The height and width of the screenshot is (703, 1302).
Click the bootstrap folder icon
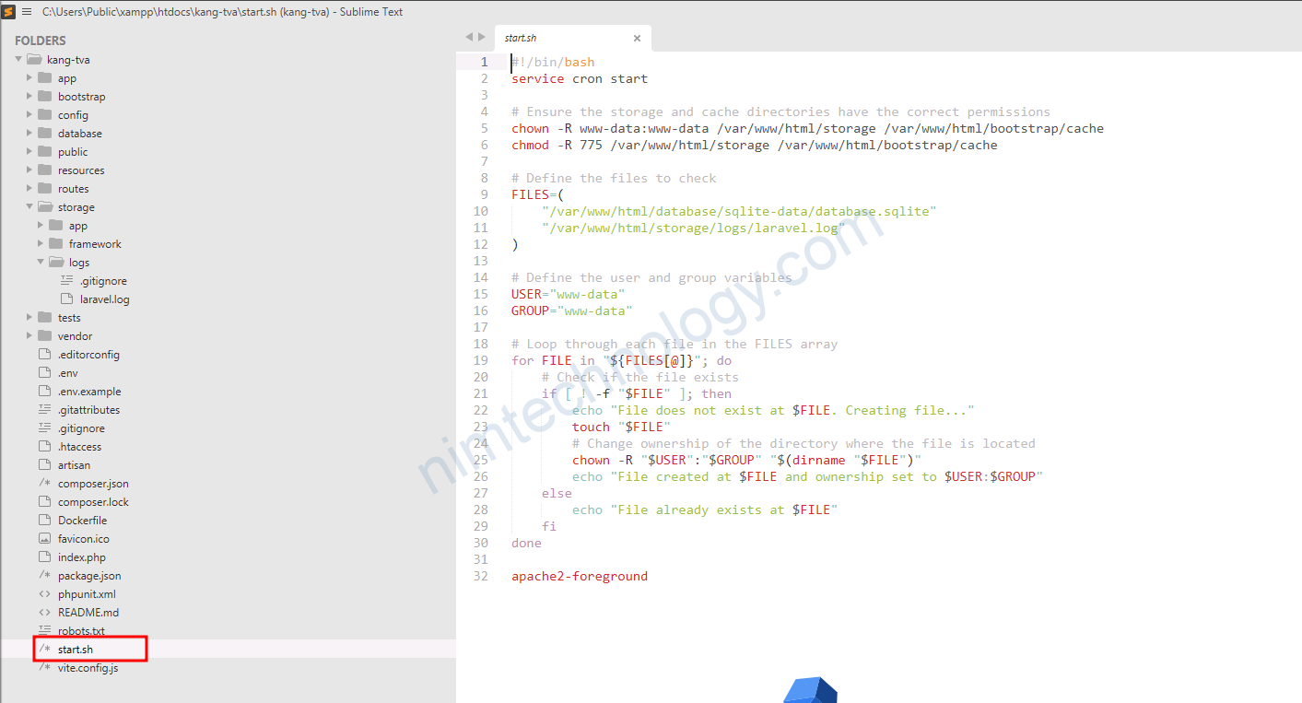44,97
